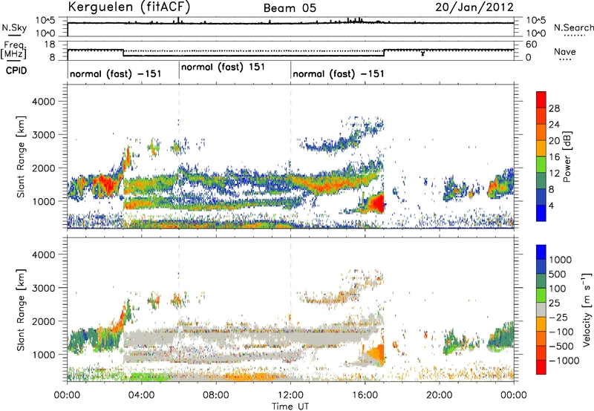594x411 pixels.
Task: Click 'Slant Range [km]' label of velocity panel
Action: (x=21, y=309)
